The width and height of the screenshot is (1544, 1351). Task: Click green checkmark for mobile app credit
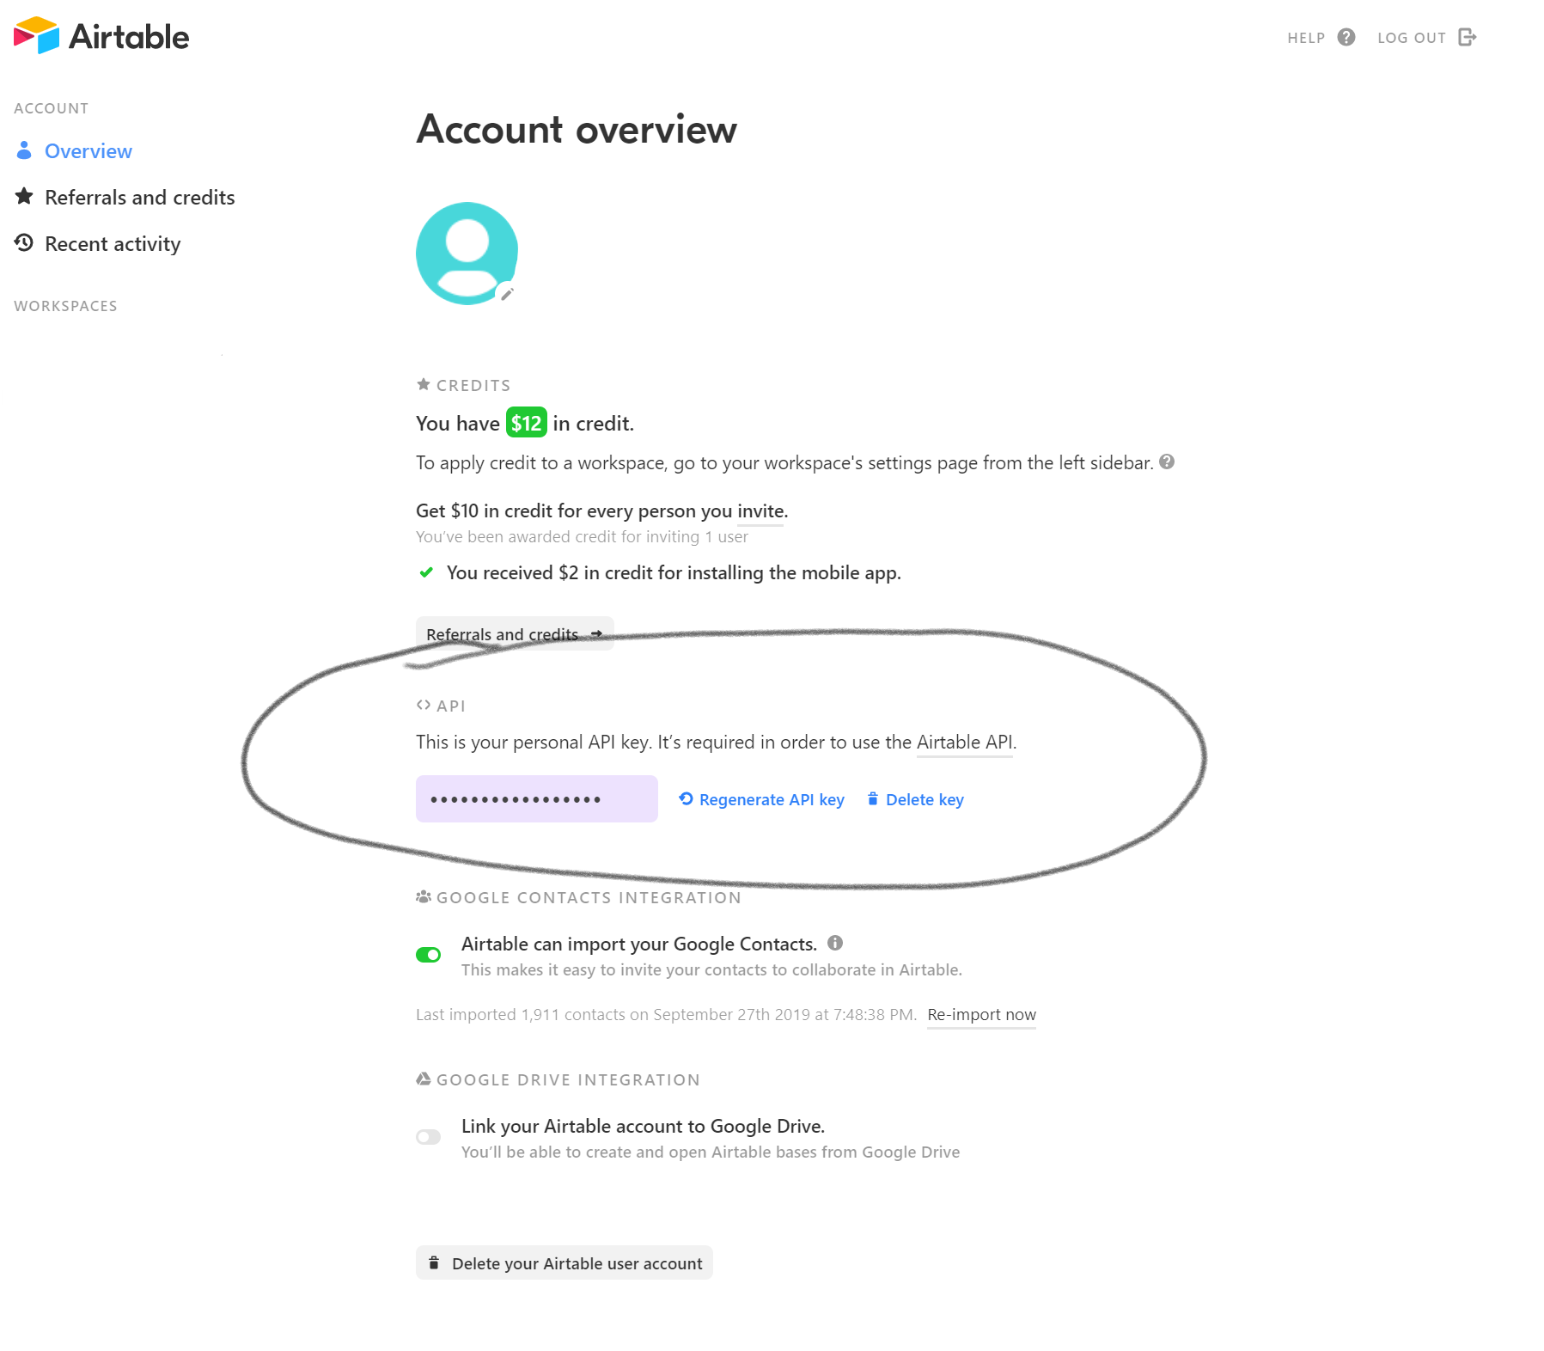425,572
